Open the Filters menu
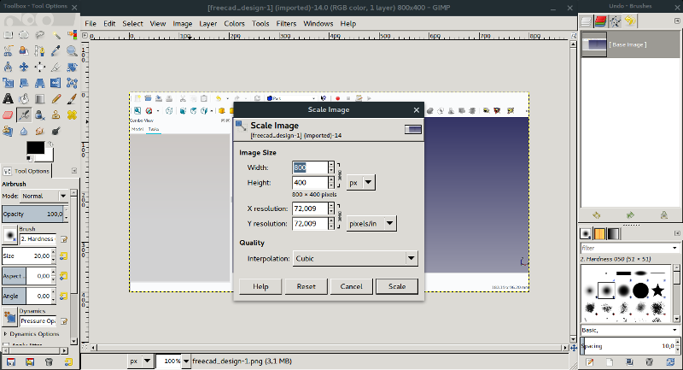The image size is (683, 370). pyautogui.click(x=286, y=24)
